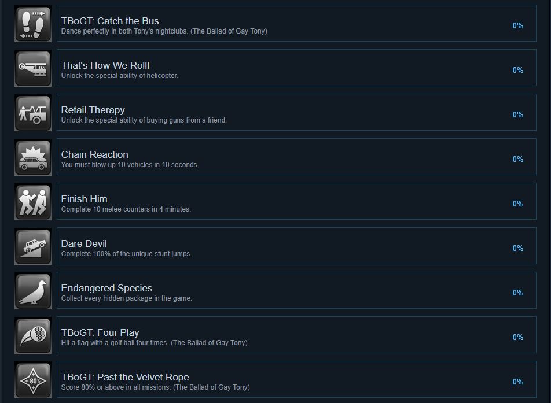The height and width of the screenshot is (403, 551).
Task: Click the 0% progress for Catch the Bus
Action: pyautogui.click(x=517, y=25)
